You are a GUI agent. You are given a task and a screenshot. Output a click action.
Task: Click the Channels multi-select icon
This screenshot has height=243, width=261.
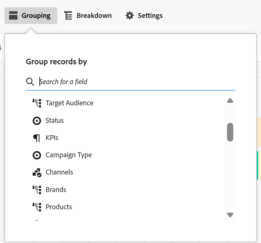(37, 172)
